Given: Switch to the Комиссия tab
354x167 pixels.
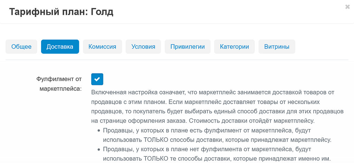Looking at the screenshot, I should tap(102, 47).
